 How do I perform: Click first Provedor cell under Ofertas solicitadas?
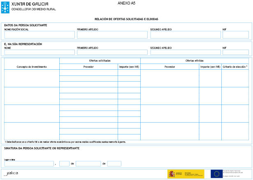[88, 73]
